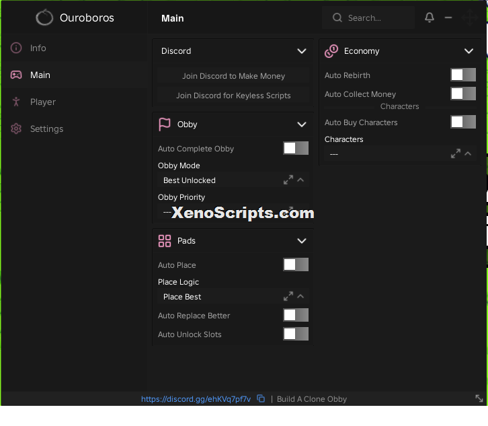Image resolution: width=488 pixels, height=426 pixels.
Task: Open Place Logic dropdown caret
Action: (x=300, y=296)
